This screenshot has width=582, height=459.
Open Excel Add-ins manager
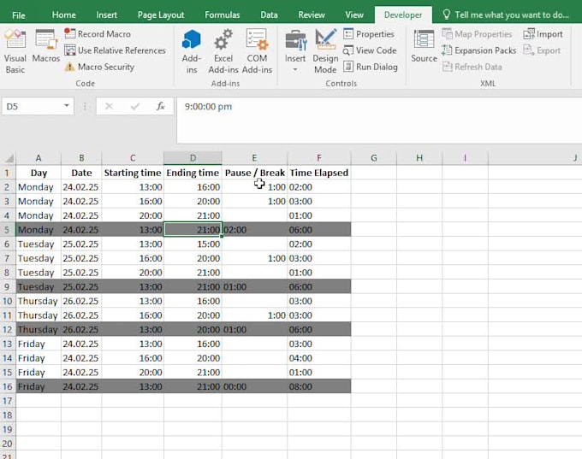pos(223,51)
